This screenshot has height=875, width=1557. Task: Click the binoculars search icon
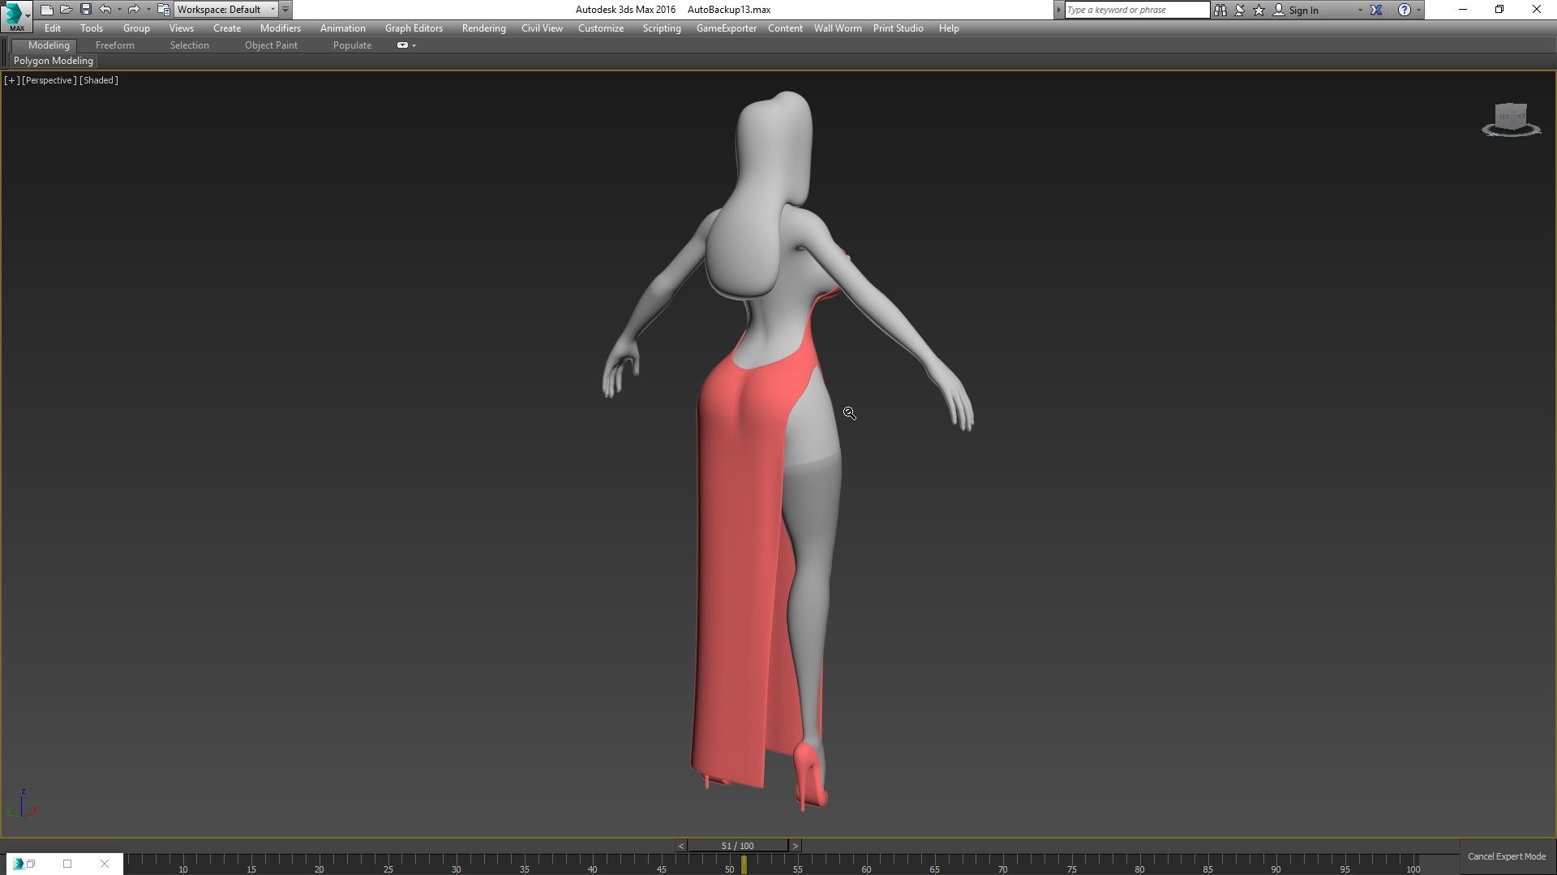click(1220, 10)
